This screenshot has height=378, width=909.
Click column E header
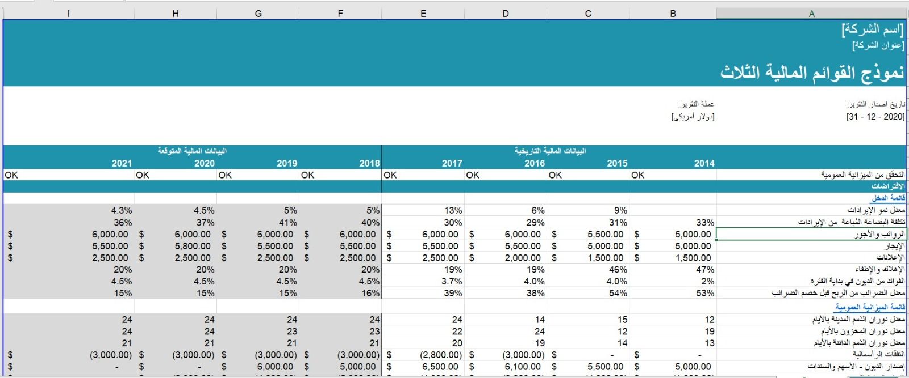[423, 14]
